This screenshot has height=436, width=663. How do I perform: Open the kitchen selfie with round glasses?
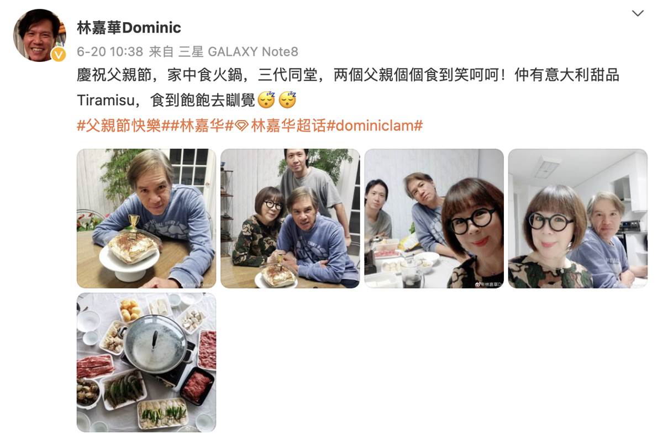pyautogui.click(x=578, y=218)
